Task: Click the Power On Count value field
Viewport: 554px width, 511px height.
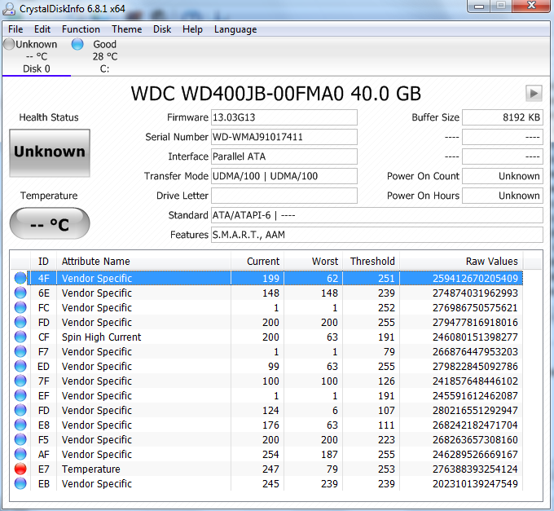Action: click(503, 176)
